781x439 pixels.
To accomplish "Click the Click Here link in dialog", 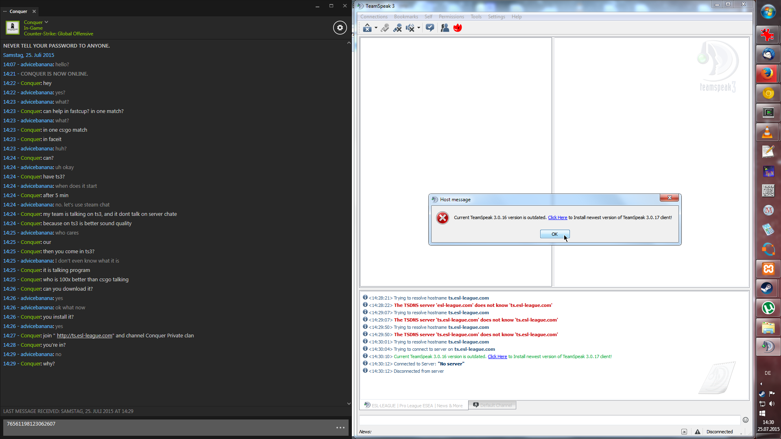I will [x=557, y=217].
